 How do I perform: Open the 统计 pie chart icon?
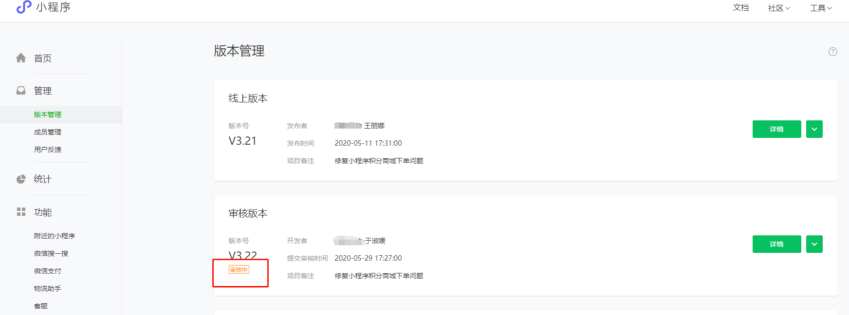(x=21, y=179)
